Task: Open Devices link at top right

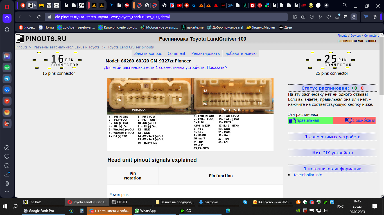Action: (x=356, y=36)
